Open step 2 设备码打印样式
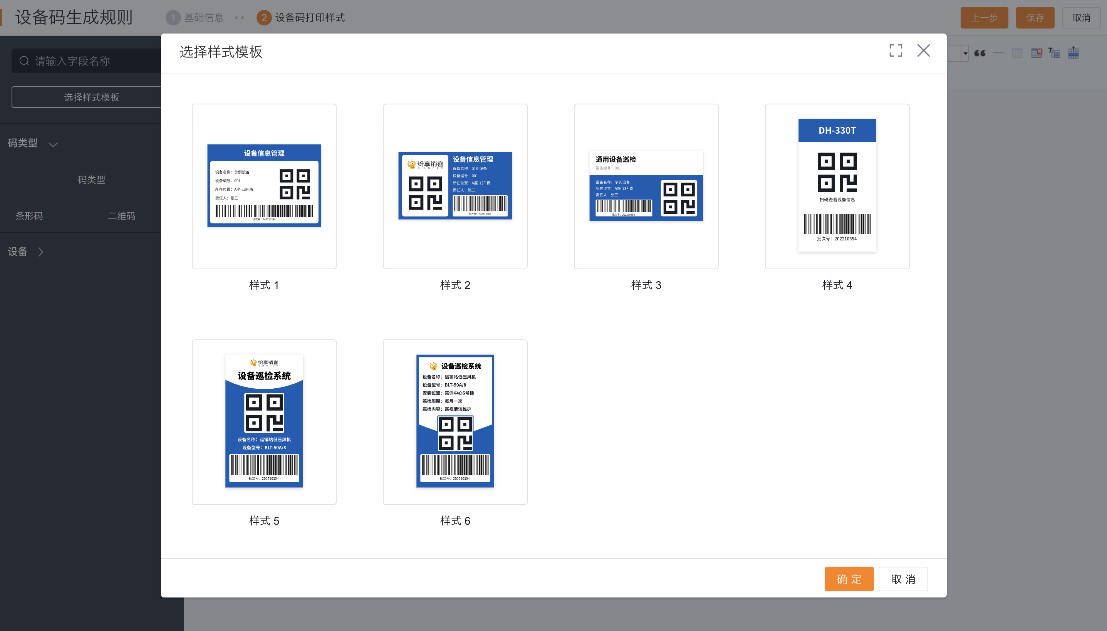This screenshot has width=1107, height=631. 301,18
